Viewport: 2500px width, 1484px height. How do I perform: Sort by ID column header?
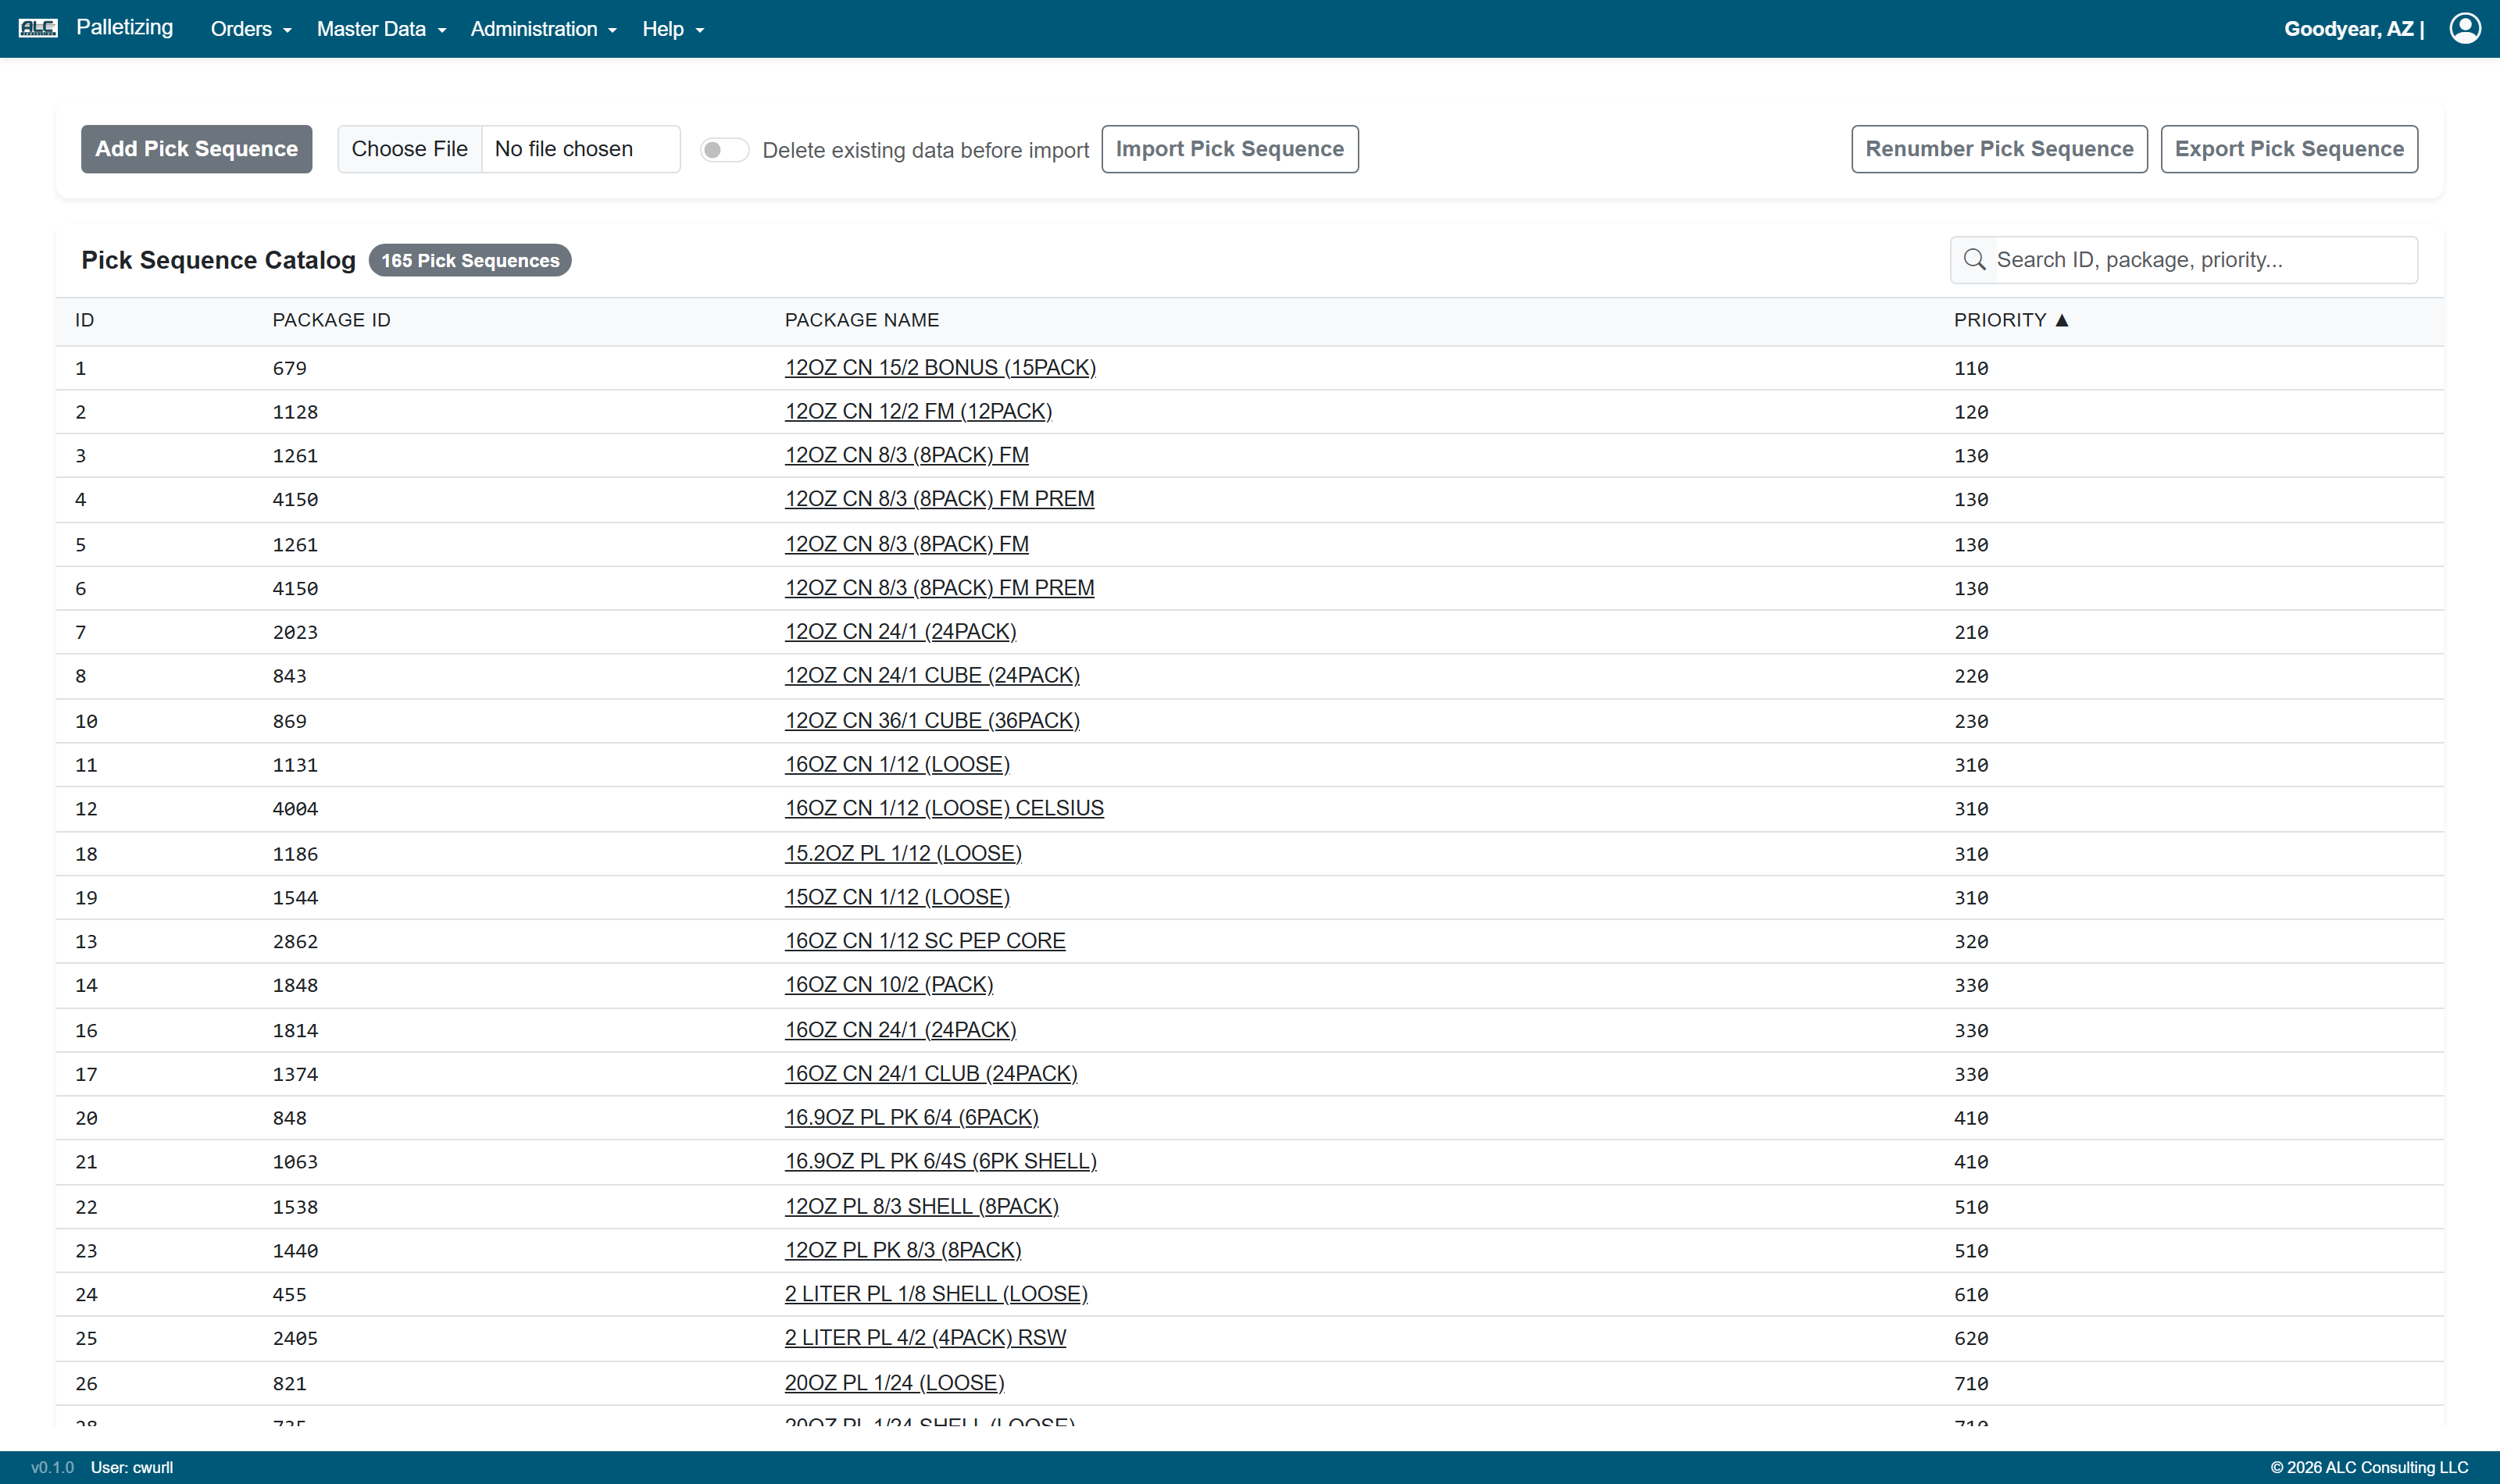85,320
